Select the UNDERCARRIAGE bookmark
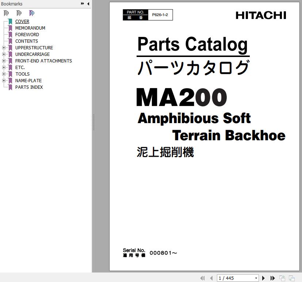The image size is (302, 282). click(33, 54)
